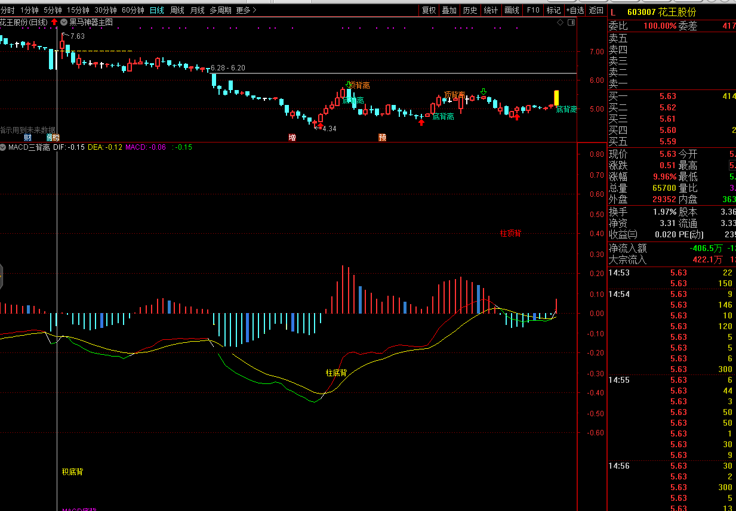
Task: Open the MACD三背离 indicator dropdown circle
Action: tap(4, 147)
